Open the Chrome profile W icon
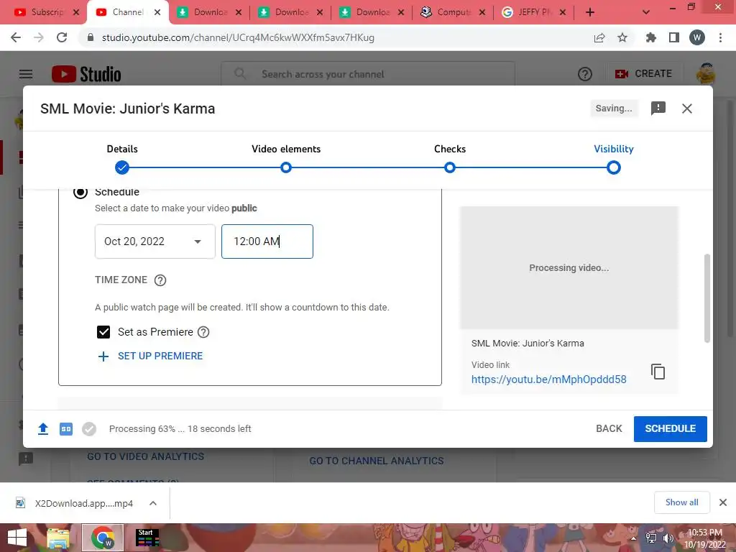The image size is (736, 552). [x=697, y=37]
